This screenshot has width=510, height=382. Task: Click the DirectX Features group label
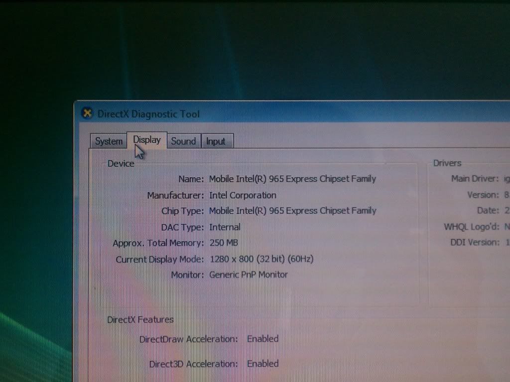click(x=140, y=320)
